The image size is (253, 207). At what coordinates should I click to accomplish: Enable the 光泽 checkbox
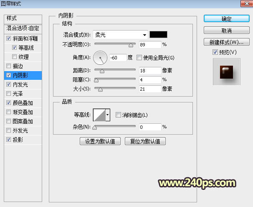(x=8, y=94)
